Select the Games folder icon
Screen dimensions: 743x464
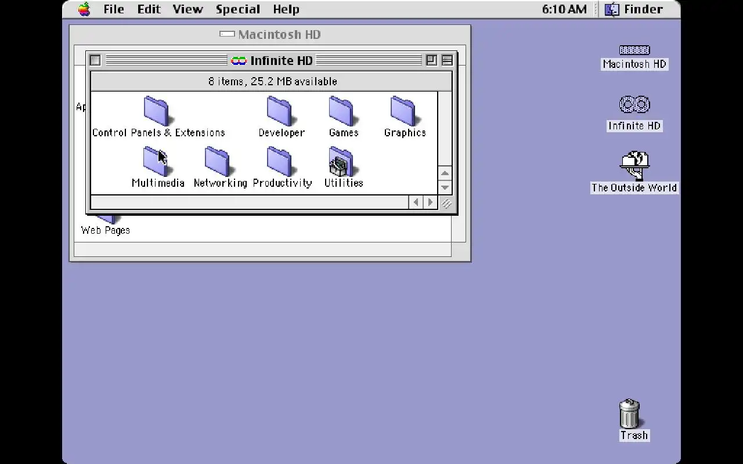[x=342, y=111]
